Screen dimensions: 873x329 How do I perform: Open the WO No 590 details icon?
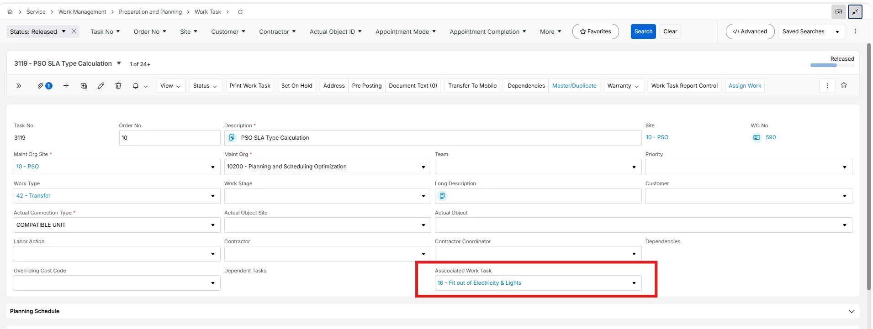pyautogui.click(x=757, y=137)
